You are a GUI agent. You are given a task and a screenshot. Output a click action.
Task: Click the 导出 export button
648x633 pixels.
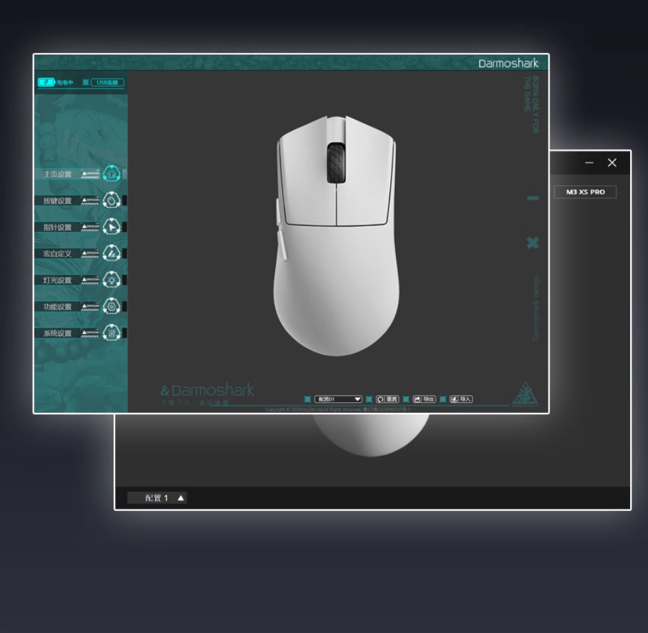pos(424,399)
